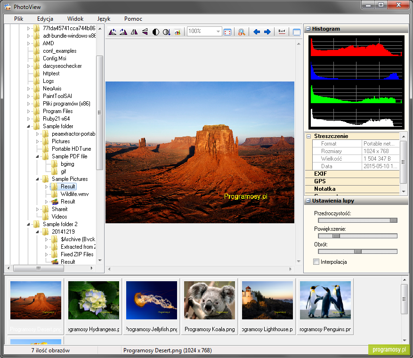Rotate the image right with the toolbar icon

123,32
